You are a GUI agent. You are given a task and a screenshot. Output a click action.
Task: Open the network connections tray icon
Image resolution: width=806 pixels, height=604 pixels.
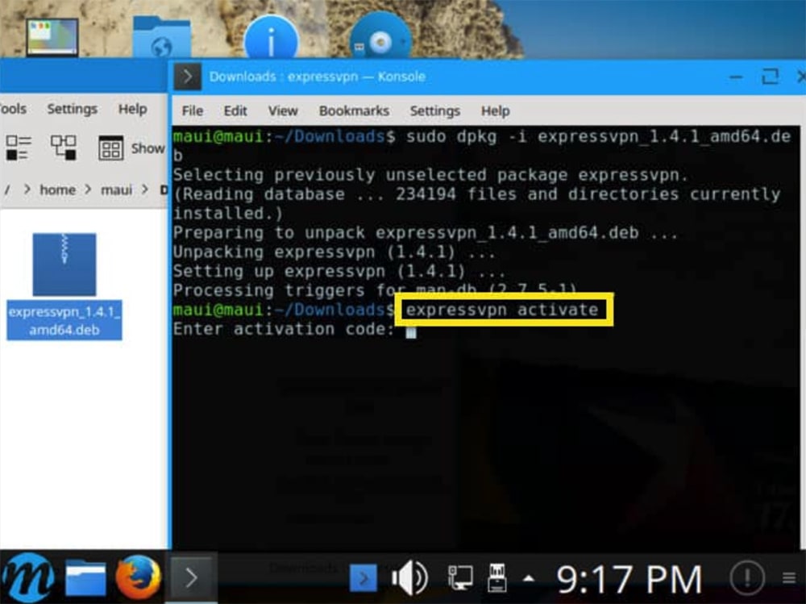(x=460, y=578)
